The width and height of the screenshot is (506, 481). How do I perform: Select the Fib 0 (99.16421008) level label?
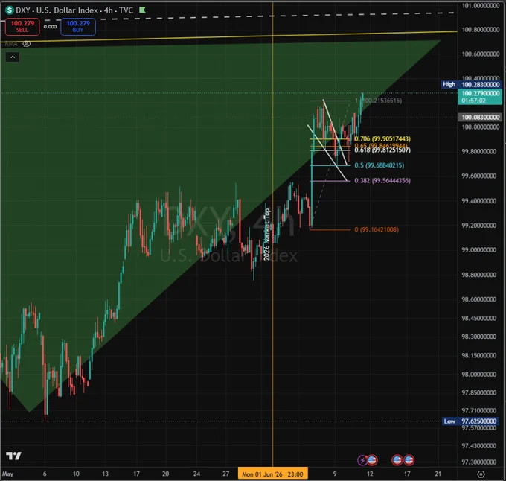coord(377,229)
